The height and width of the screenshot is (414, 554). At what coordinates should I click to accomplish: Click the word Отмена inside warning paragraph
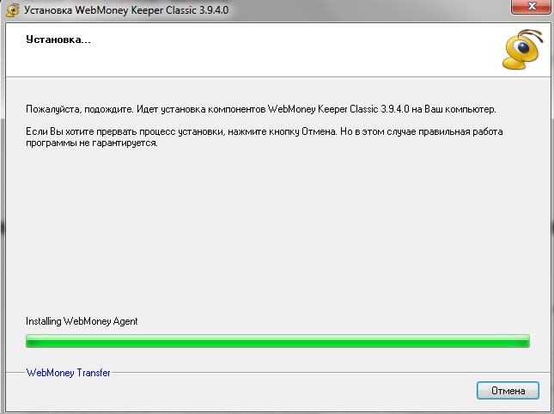click(x=318, y=131)
